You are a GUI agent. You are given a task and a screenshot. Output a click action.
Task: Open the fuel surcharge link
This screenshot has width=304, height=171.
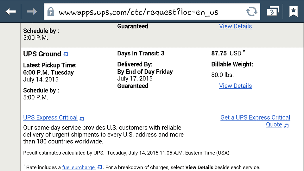79,167
